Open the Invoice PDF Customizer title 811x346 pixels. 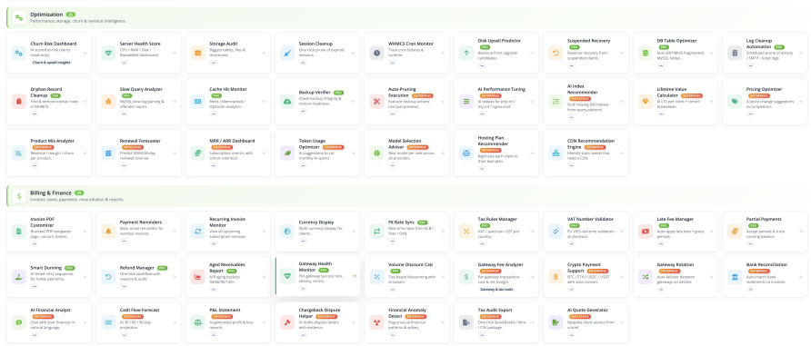click(43, 222)
